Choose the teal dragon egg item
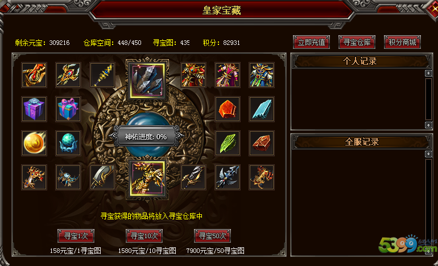This screenshot has height=266, width=438. 68,143
